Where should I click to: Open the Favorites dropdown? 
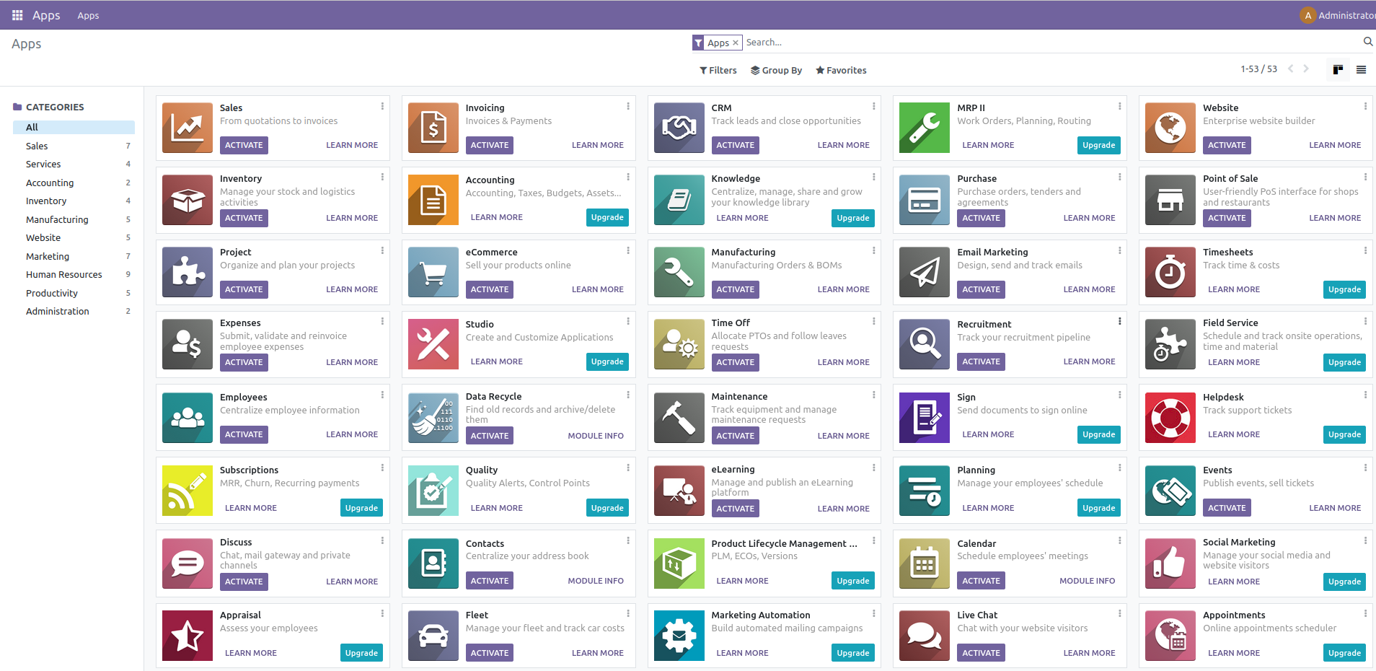coord(841,71)
